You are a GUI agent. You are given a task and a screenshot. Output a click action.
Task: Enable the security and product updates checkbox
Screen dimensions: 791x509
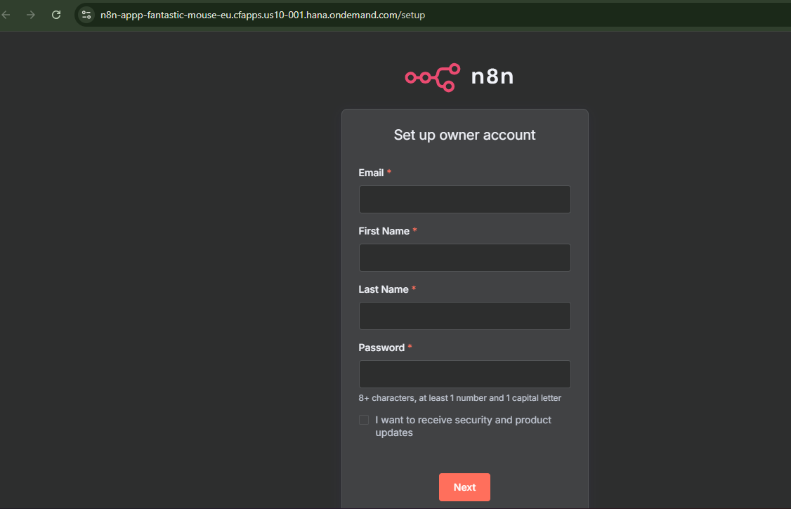[x=364, y=419]
